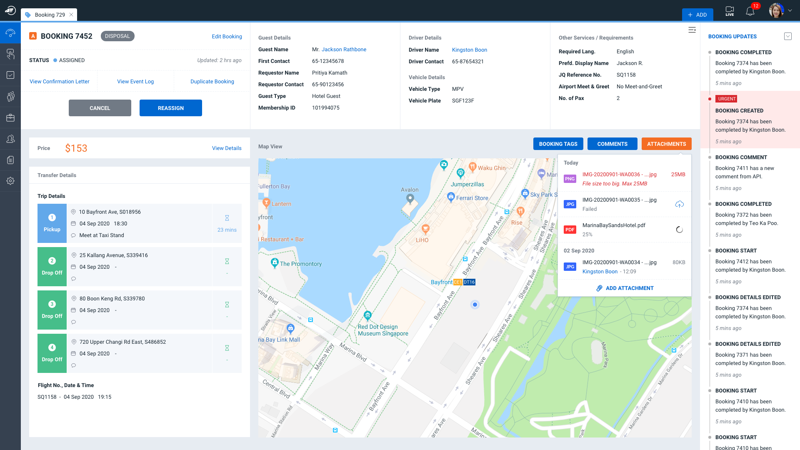Close the Booking 729 tab

[71, 15]
